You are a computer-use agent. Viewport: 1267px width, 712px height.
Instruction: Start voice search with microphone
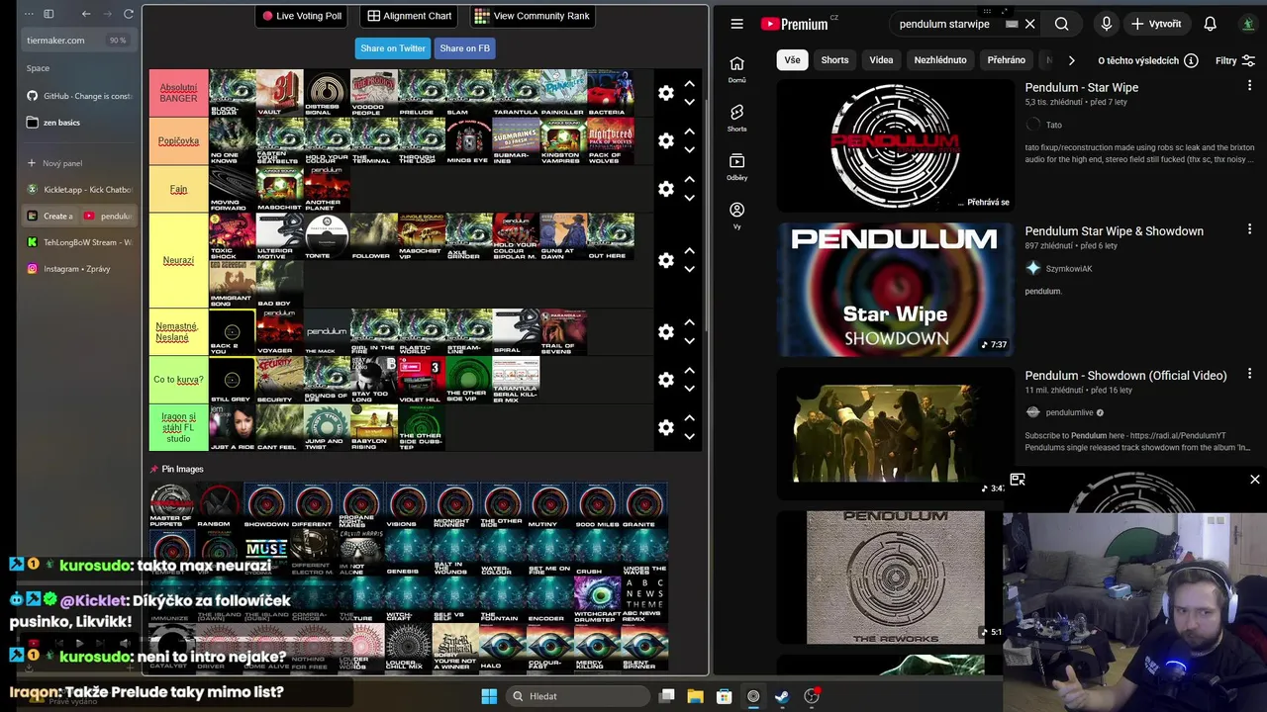click(x=1106, y=24)
